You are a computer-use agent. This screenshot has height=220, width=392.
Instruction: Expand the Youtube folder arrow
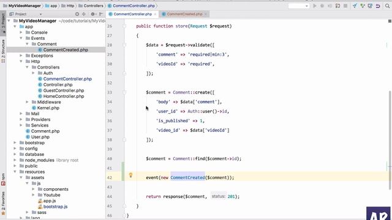[33, 195]
